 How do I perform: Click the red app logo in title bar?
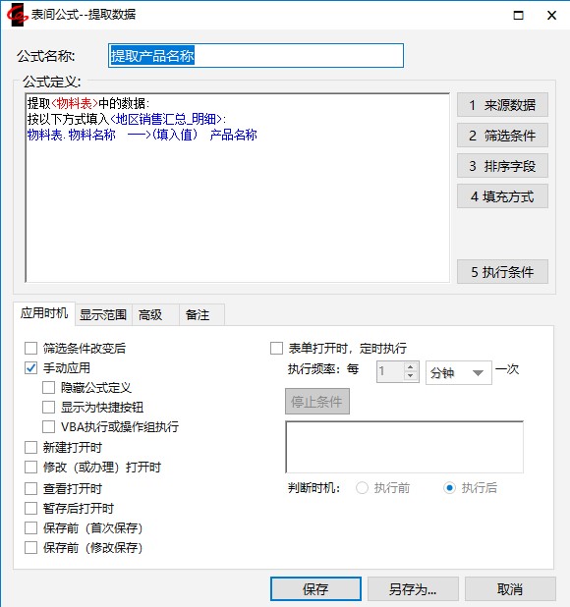point(17,15)
